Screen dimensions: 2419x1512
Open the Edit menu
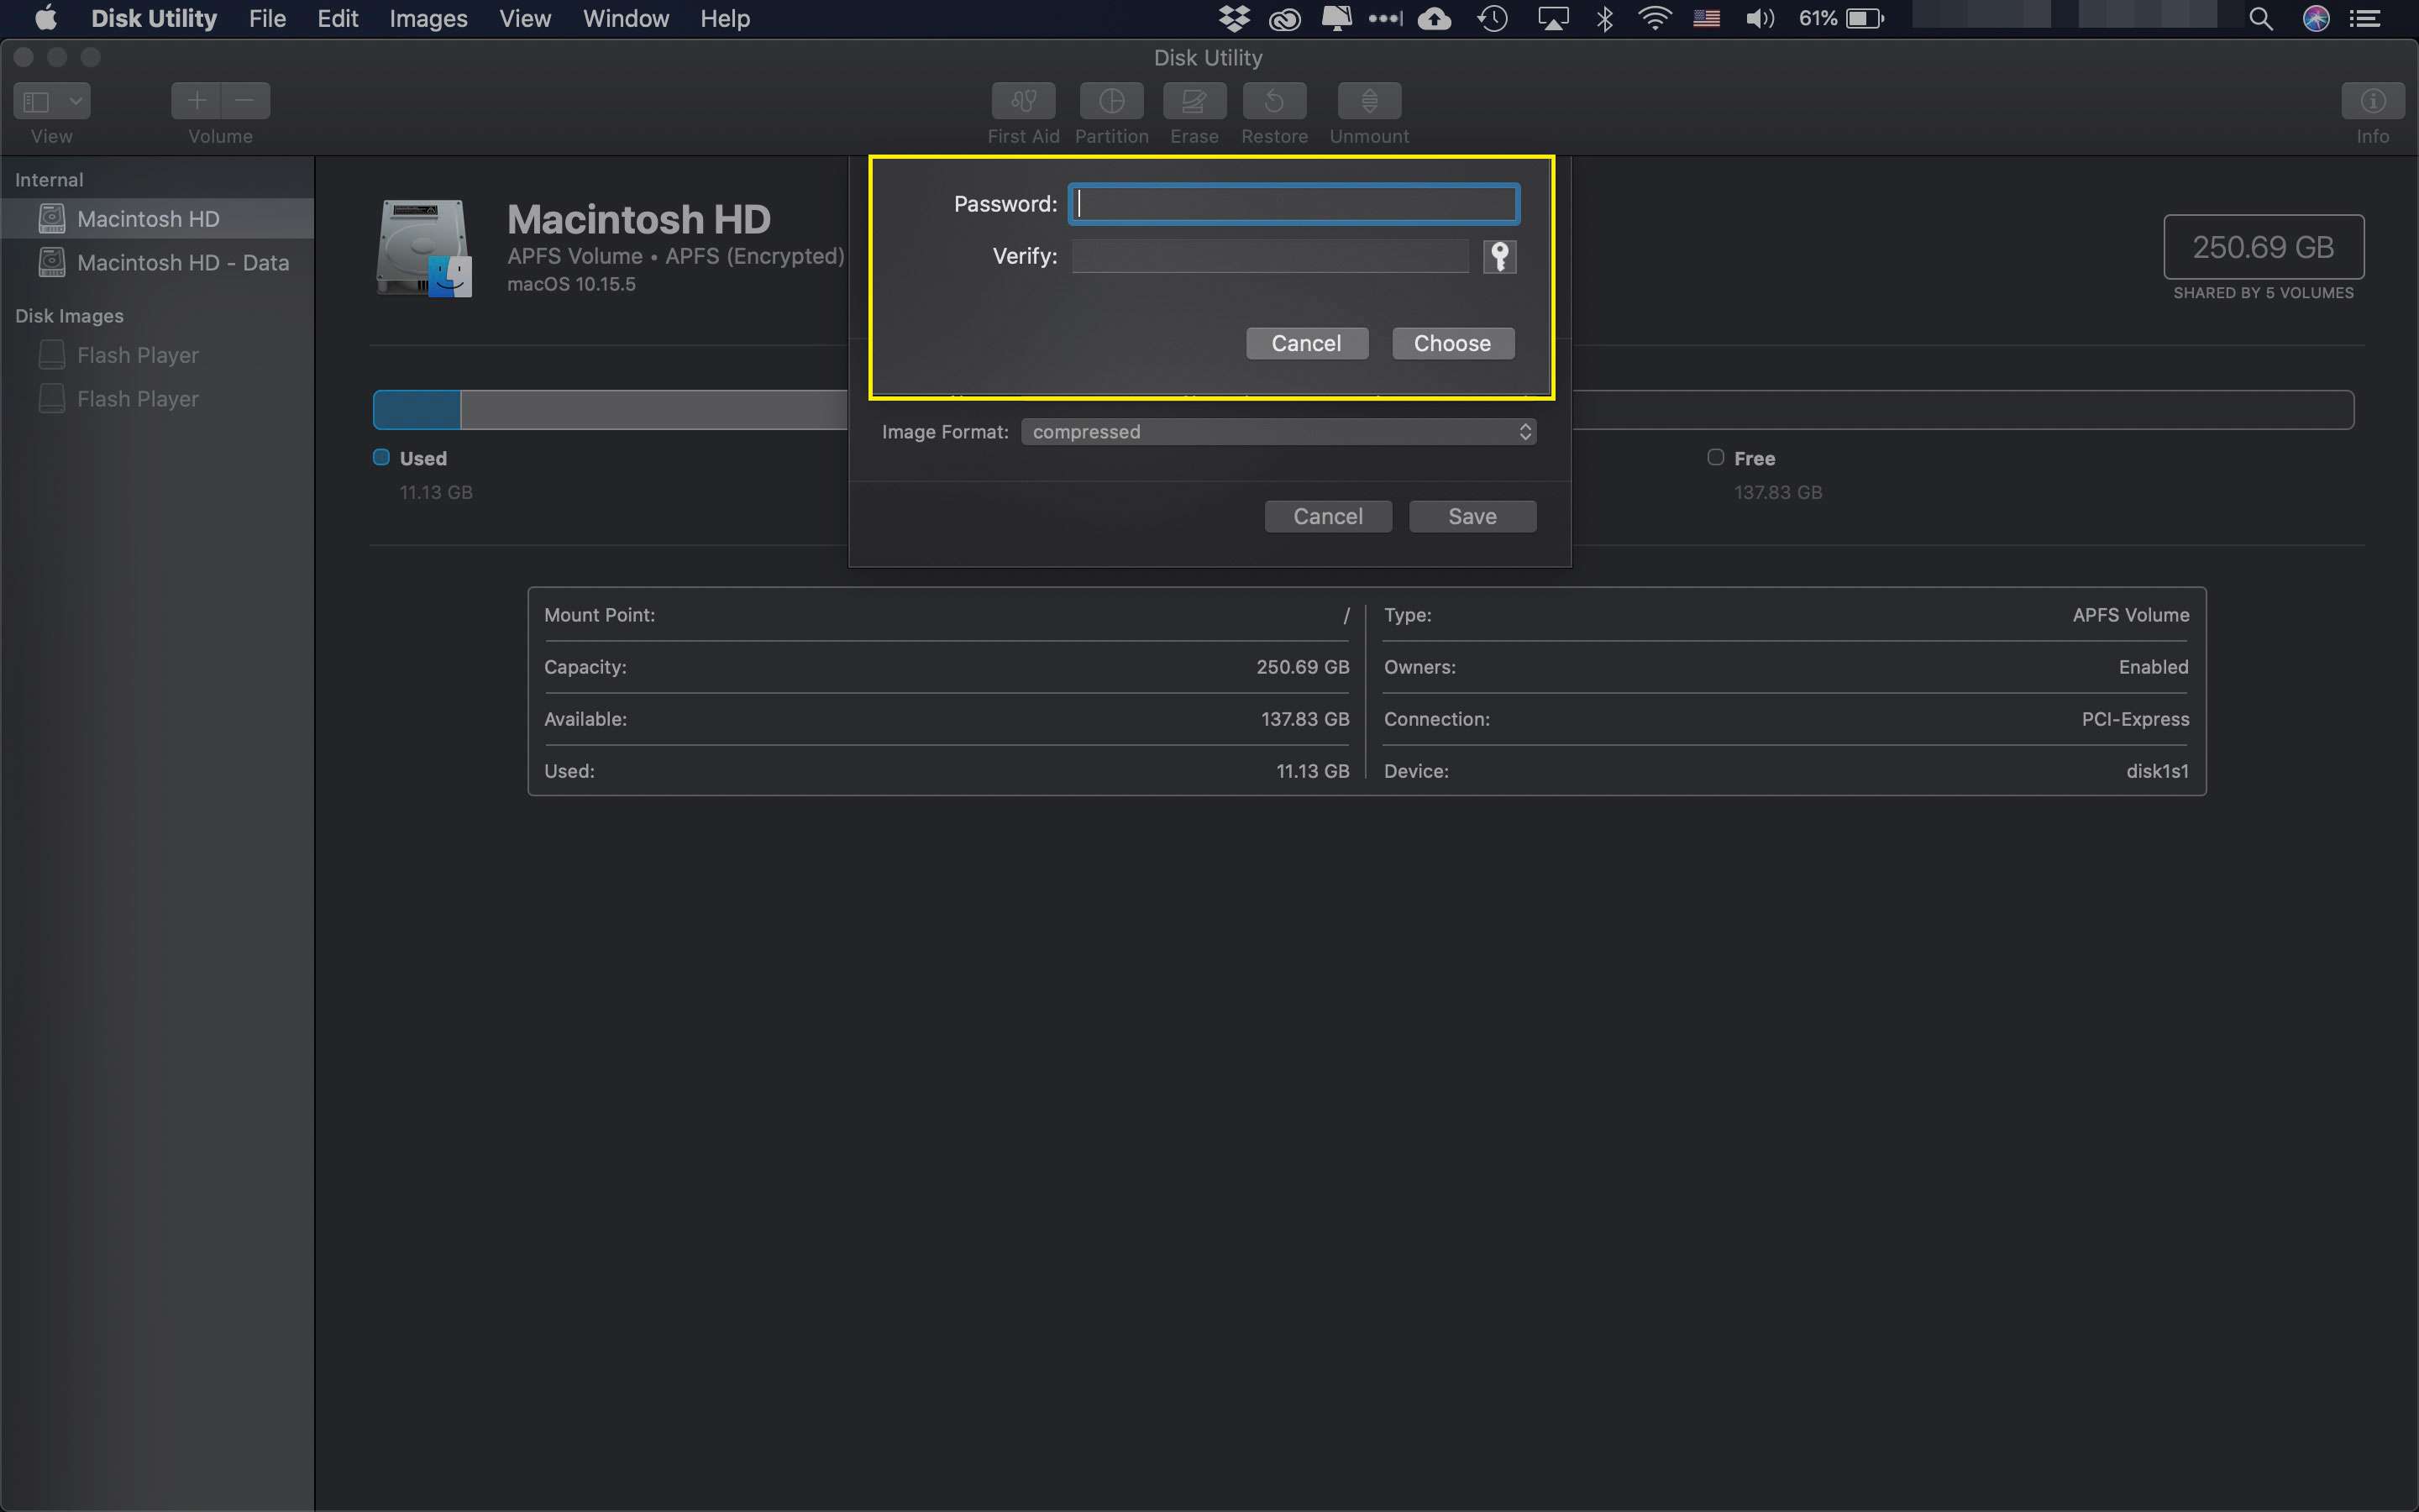pos(338,18)
